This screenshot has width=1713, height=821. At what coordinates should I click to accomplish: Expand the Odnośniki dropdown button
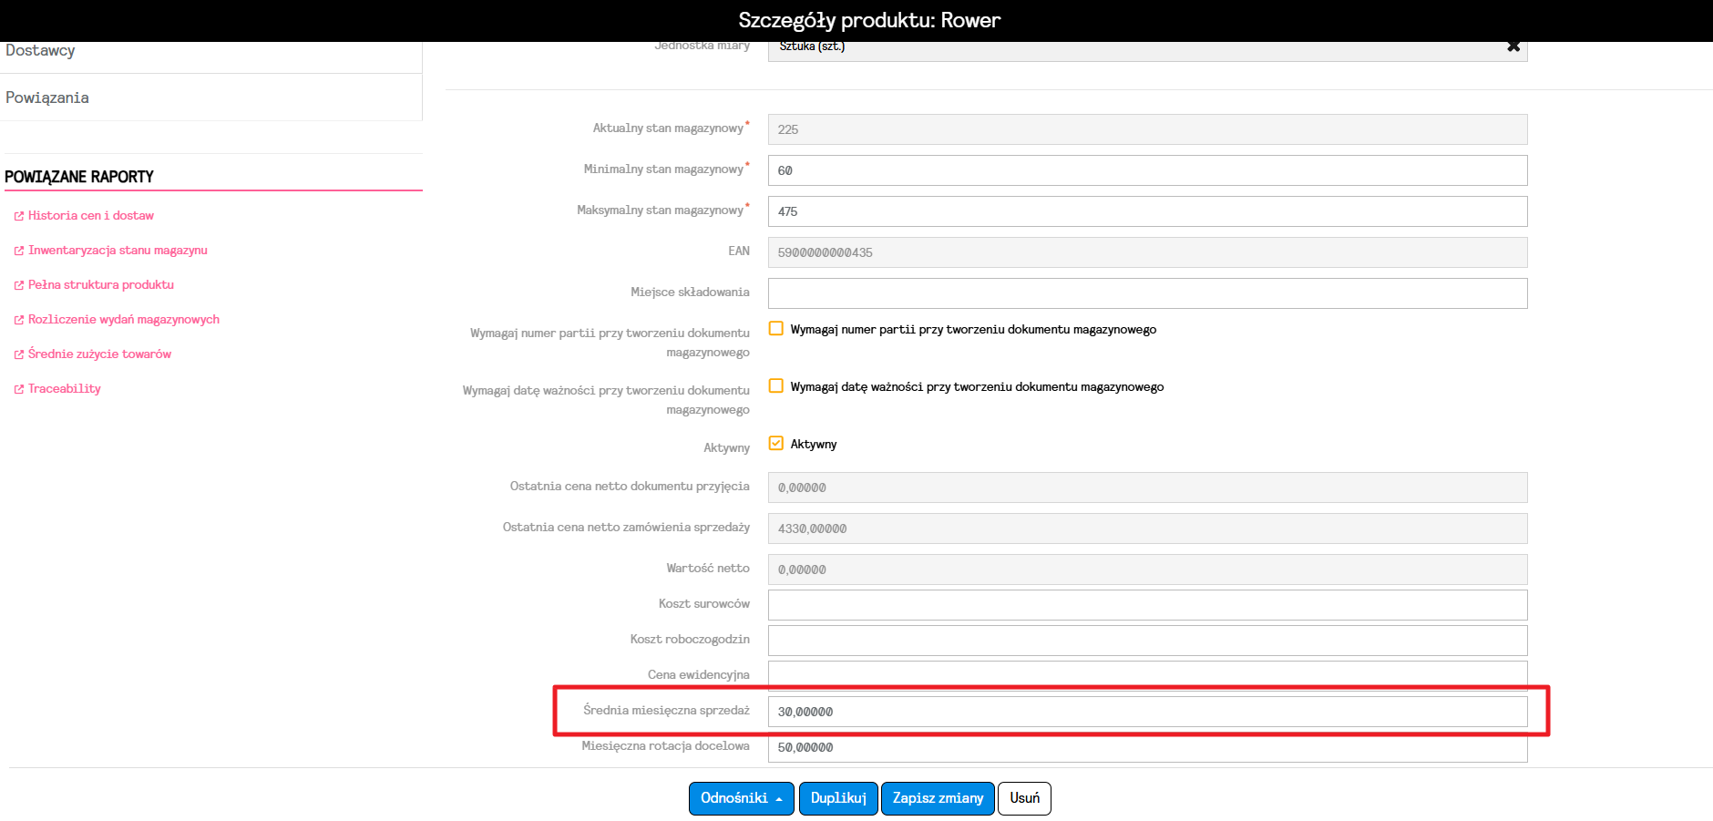point(742,798)
